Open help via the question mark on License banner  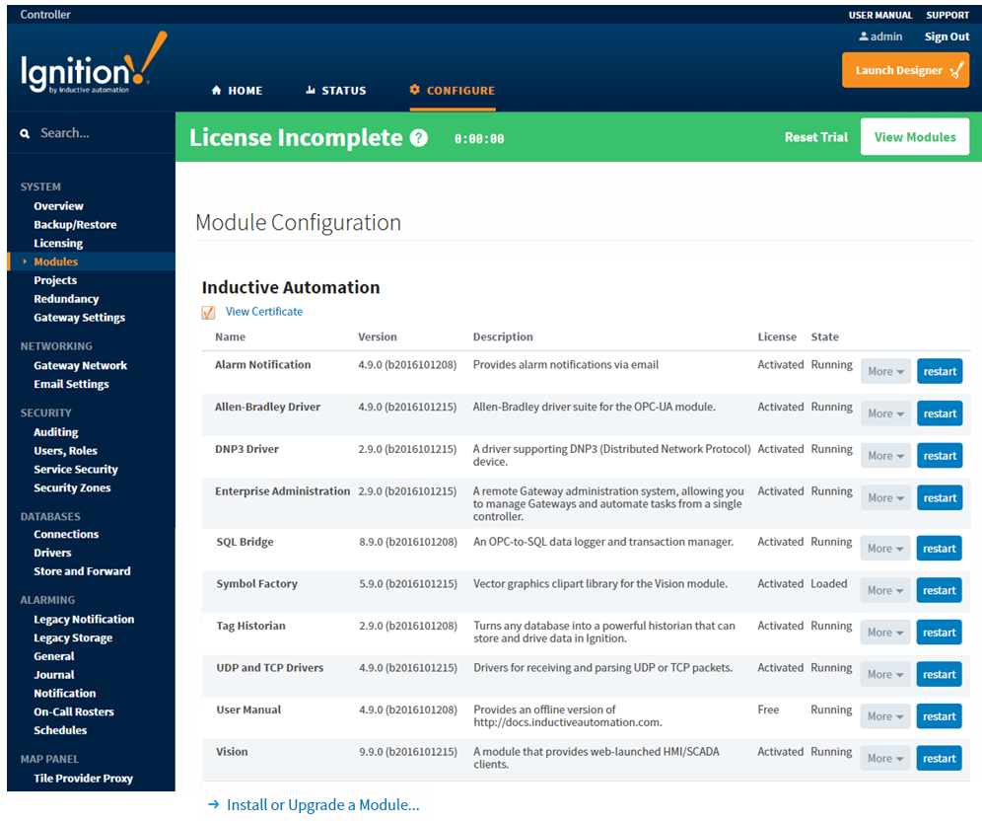click(419, 137)
